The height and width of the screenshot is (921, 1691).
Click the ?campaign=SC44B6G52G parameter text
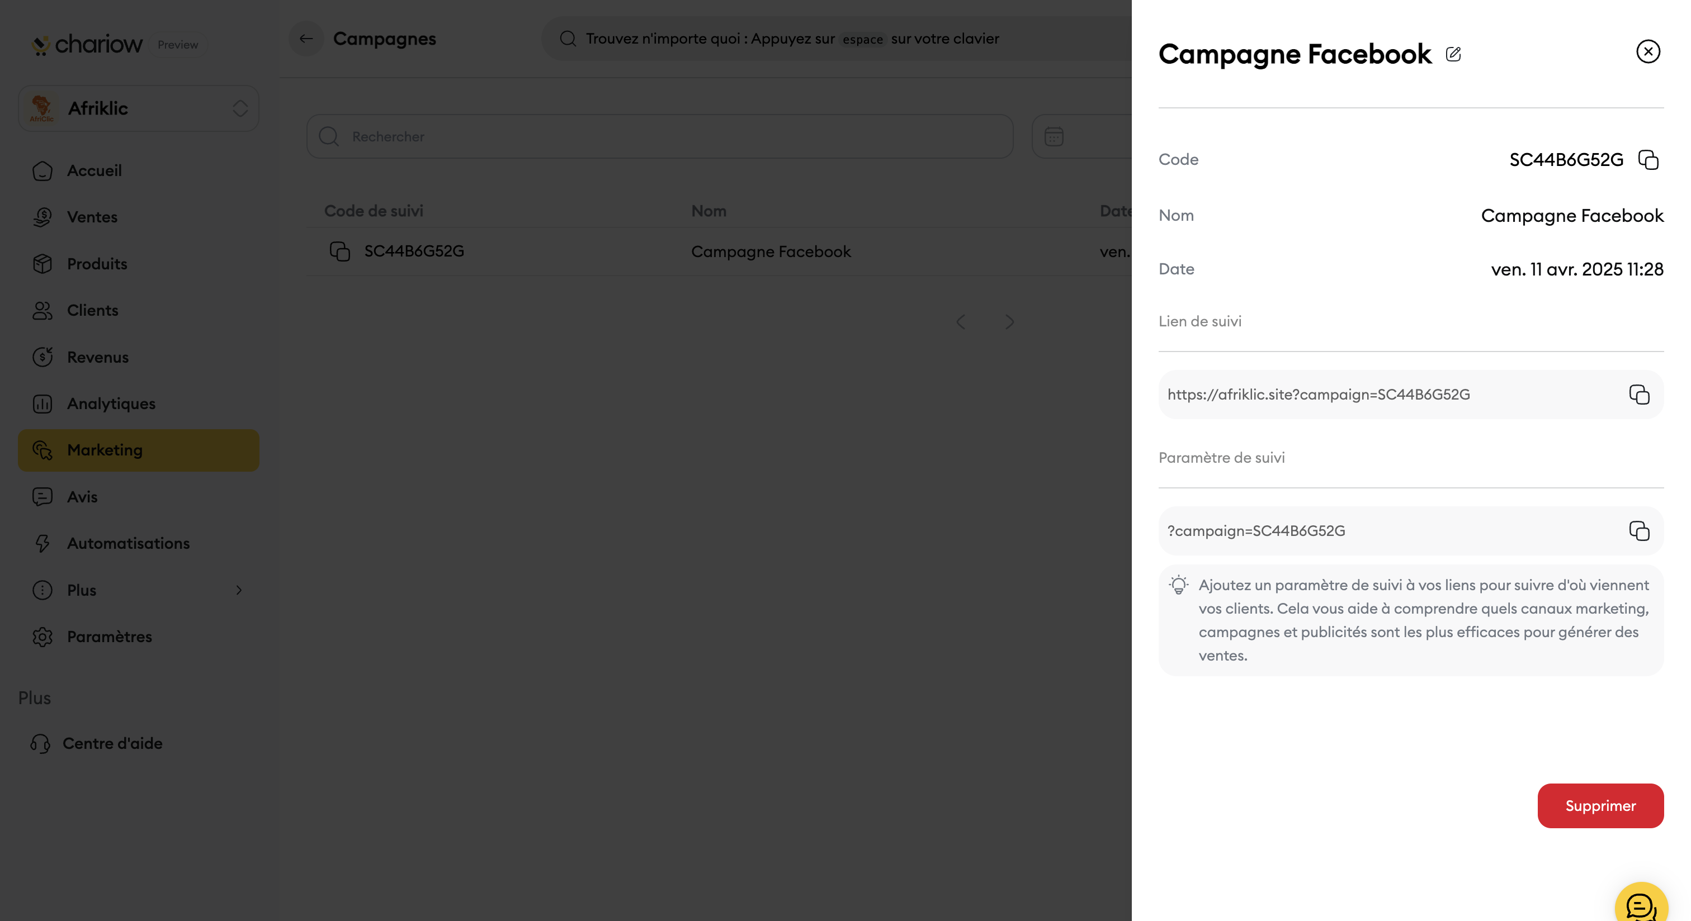click(x=1256, y=531)
